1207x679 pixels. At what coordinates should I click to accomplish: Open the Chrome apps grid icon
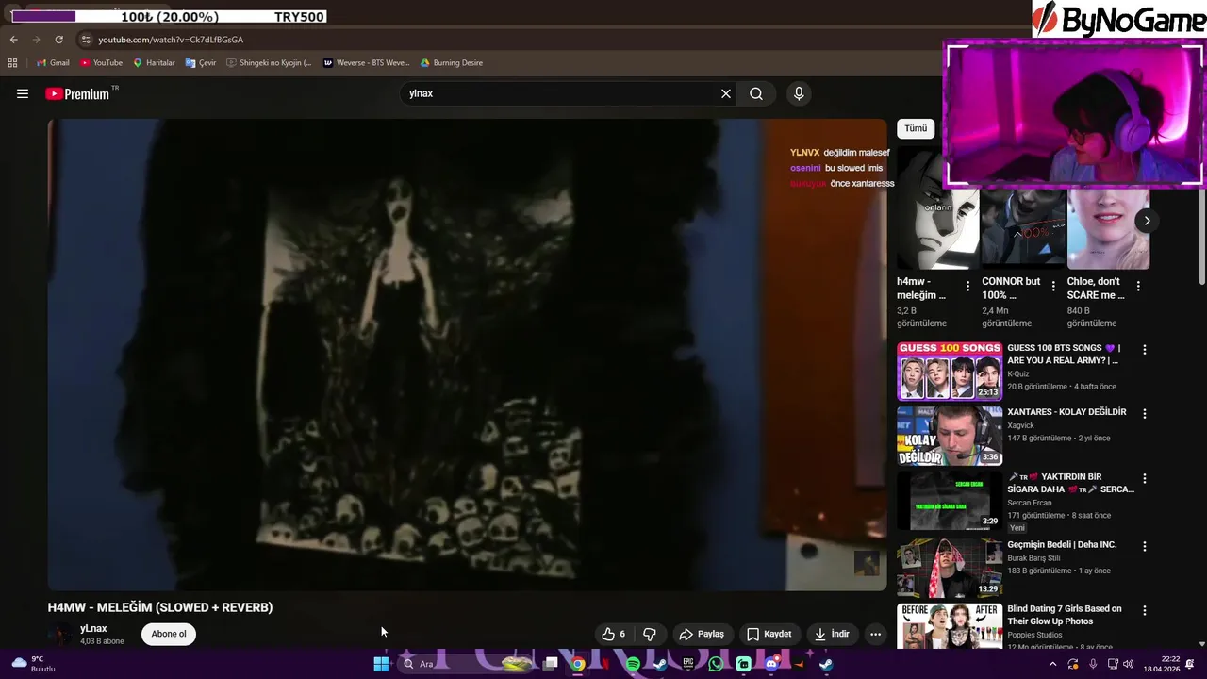pos(12,63)
